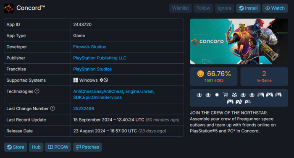Click the achievements starburst category icon
294x158 pixels.
coord(217,95)
